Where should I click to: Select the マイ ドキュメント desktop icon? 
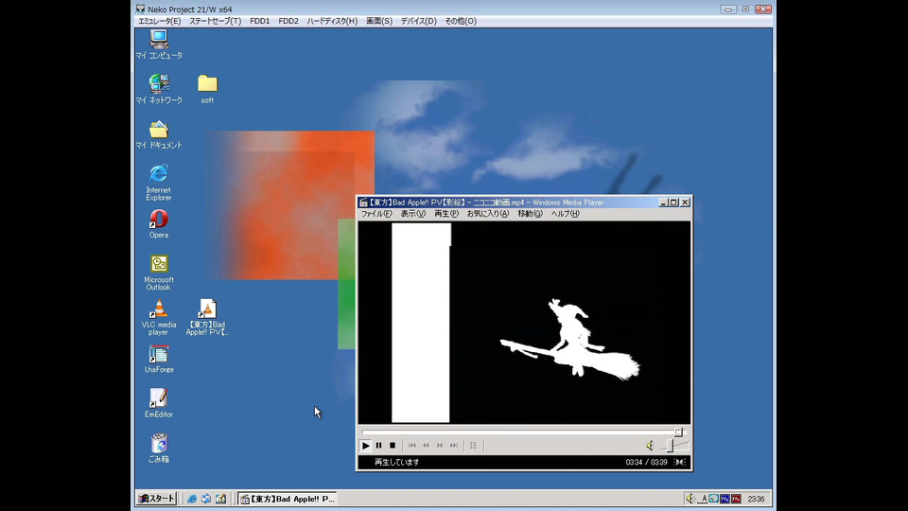[159, 134]
